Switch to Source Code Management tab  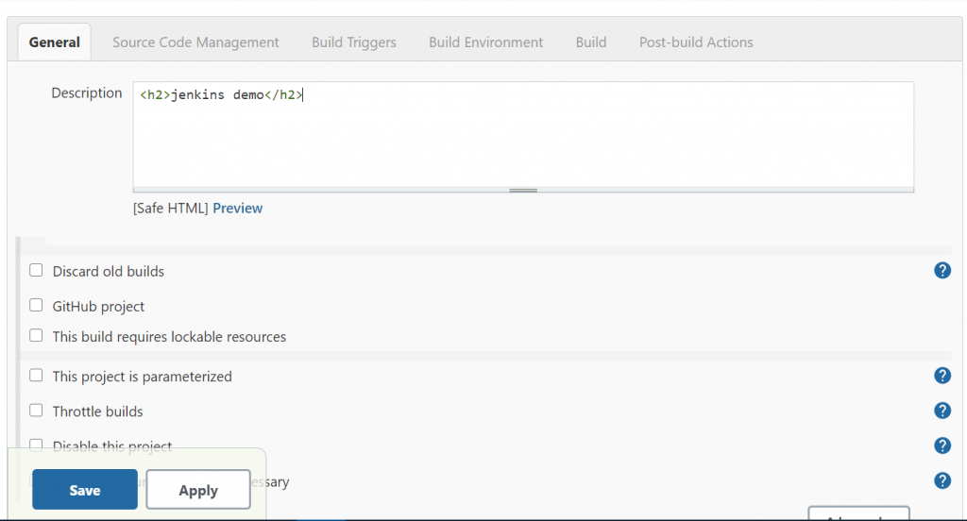click(x=195, y=42)
